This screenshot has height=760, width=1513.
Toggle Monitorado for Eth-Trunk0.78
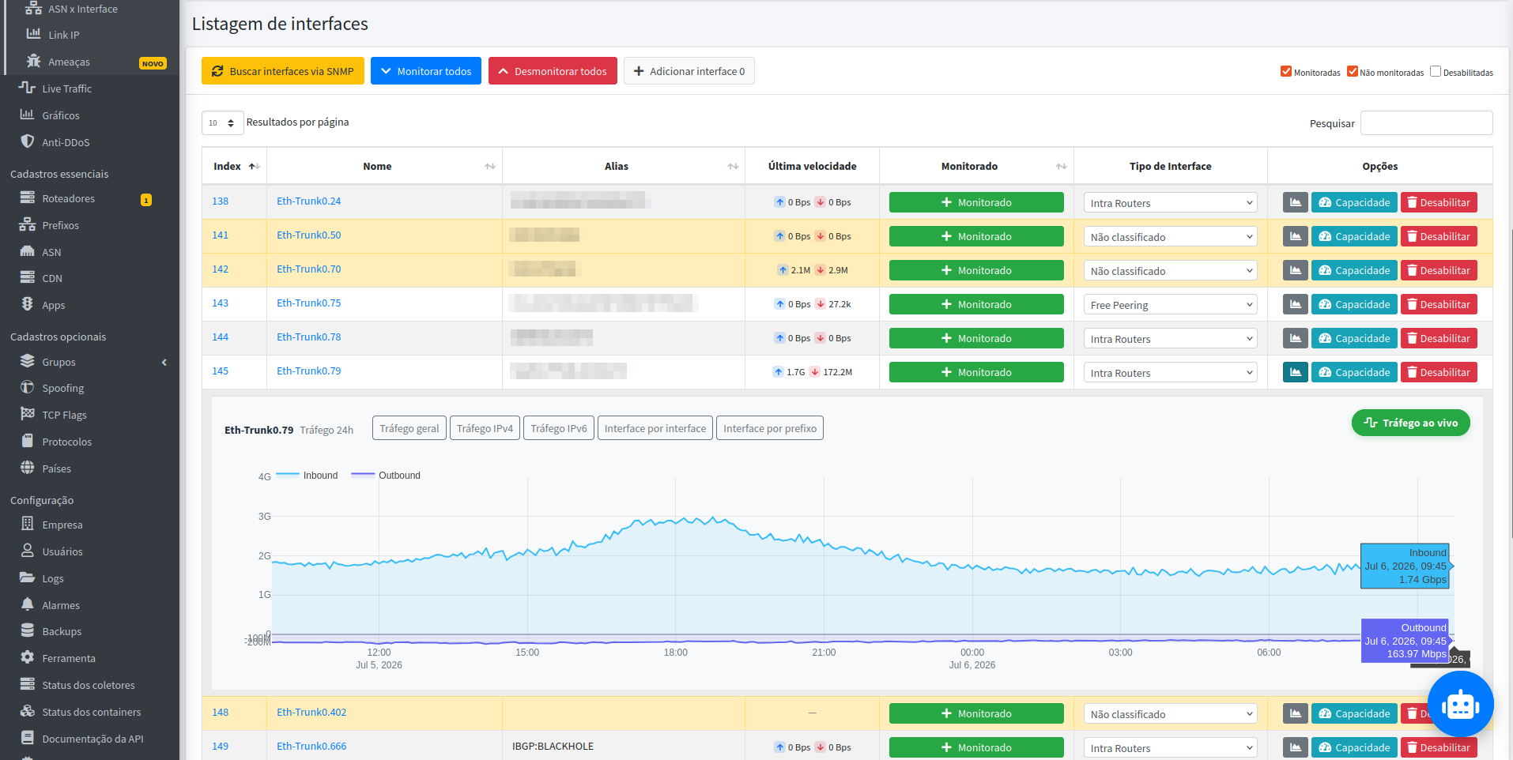[x=976, y=338]
